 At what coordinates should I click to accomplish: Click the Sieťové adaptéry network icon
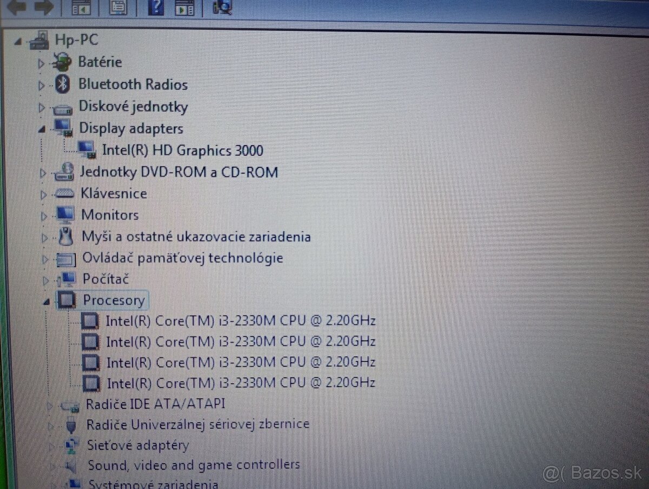pos(72,446)
